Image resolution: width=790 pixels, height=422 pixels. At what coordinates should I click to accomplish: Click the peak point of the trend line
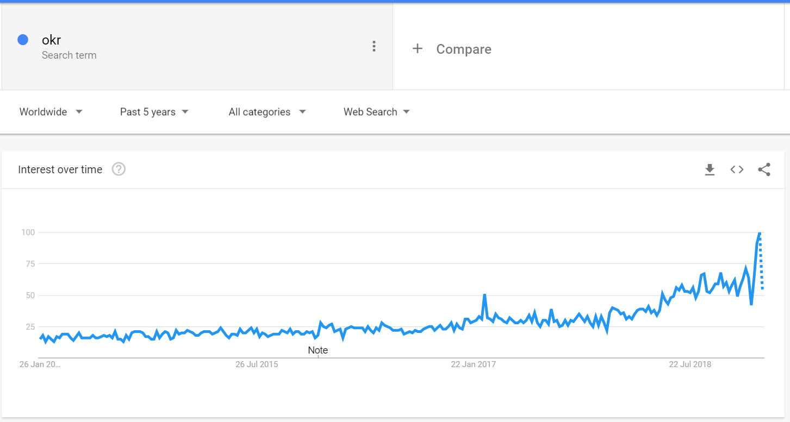[x=760, y=232]
